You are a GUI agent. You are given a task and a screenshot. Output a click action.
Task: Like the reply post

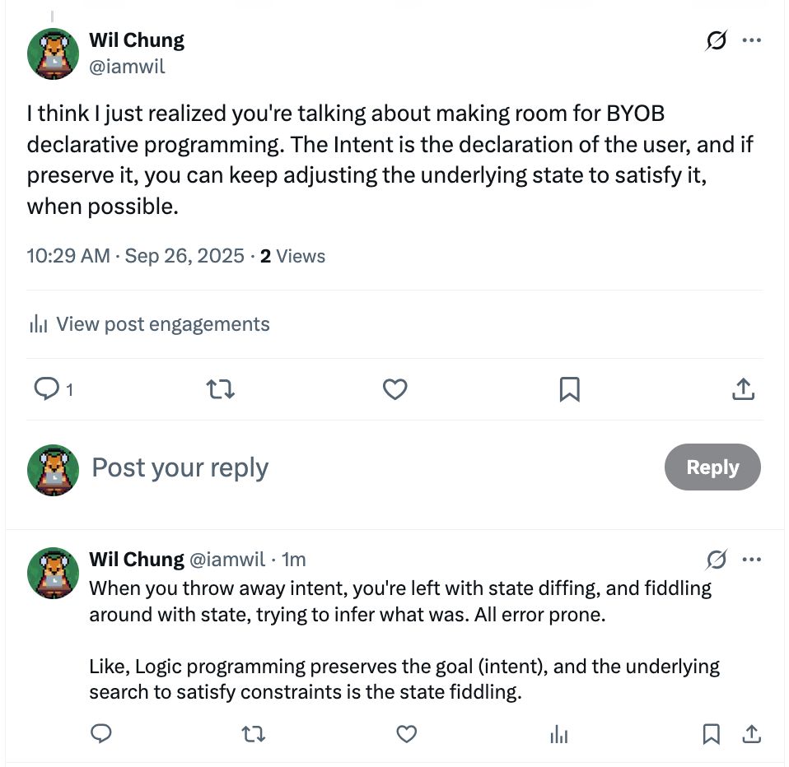(x=406, y=733)
